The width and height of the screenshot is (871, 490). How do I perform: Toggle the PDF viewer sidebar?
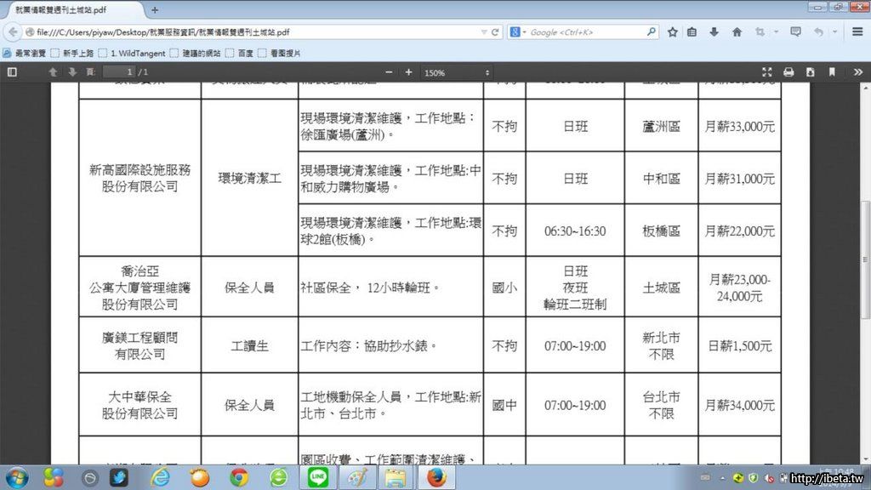click(12, 72)
